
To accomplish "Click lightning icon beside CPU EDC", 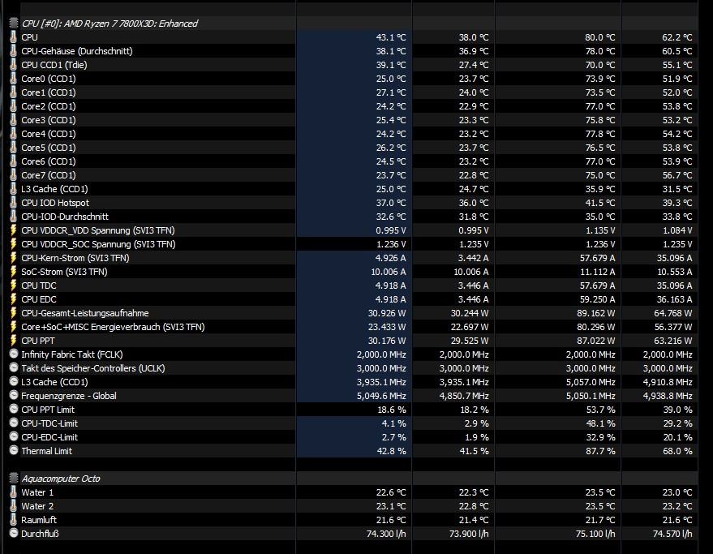I will (14, 299).
